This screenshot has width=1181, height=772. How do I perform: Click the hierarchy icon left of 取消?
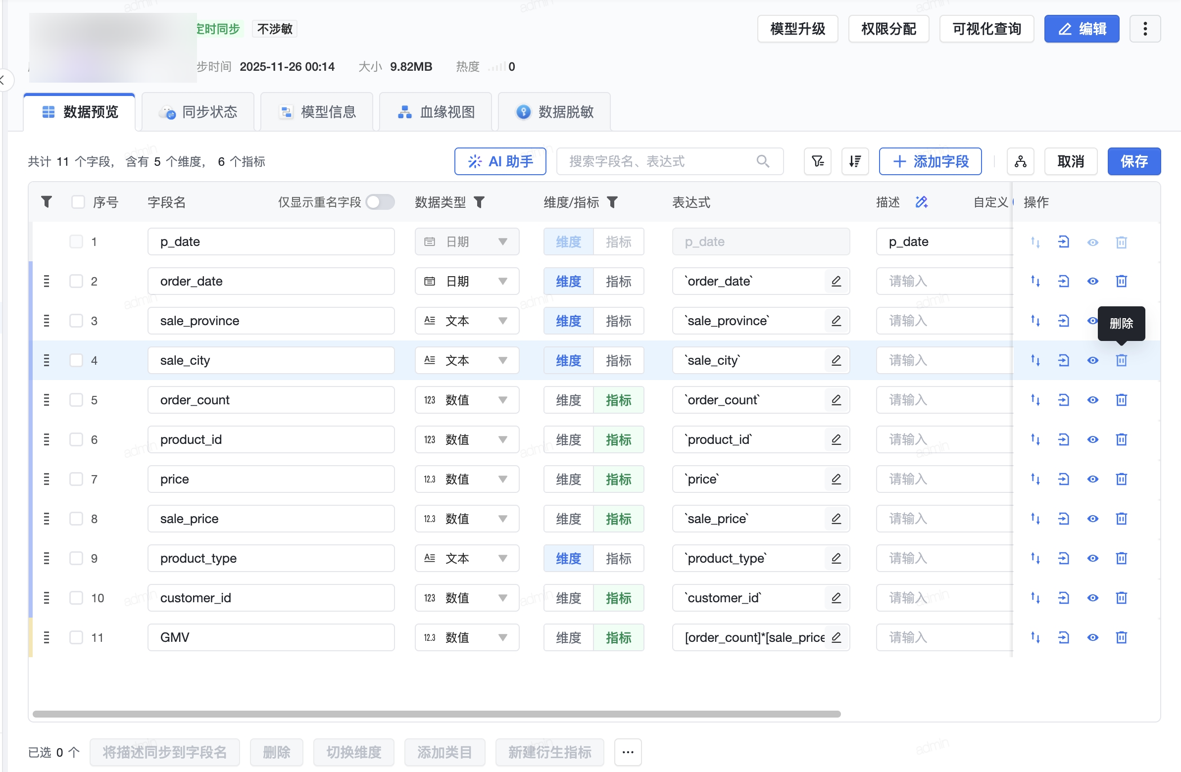[x=1020, y=161]
